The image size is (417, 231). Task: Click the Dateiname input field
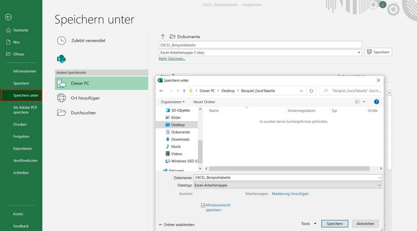(x=288, y=177)
